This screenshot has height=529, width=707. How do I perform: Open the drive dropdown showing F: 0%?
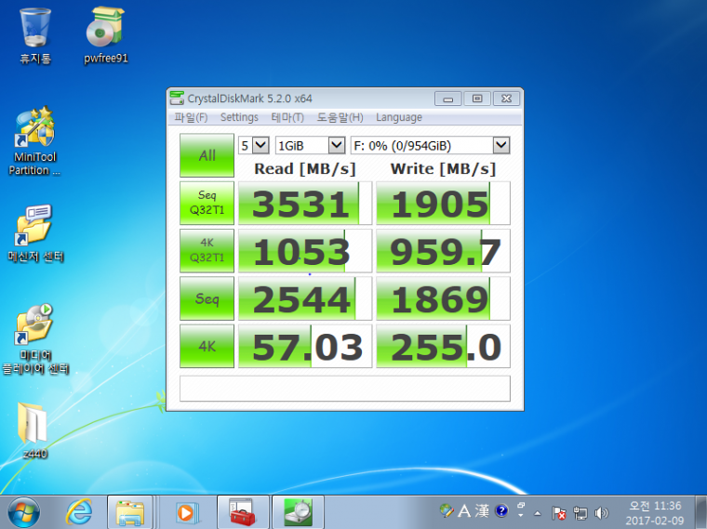431,146
